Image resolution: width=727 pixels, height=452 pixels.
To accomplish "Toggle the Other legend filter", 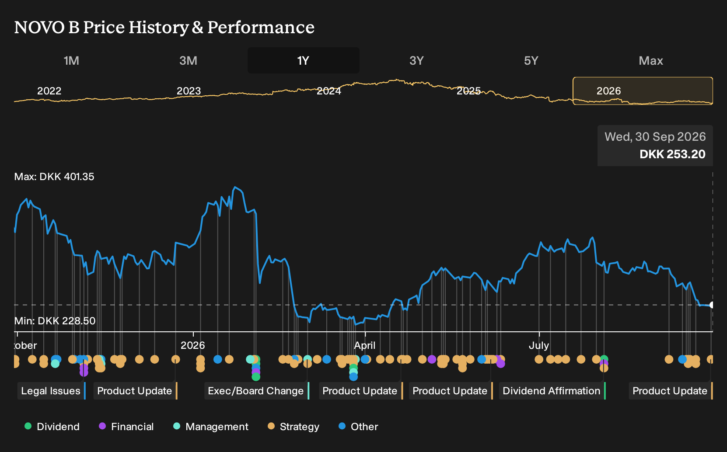I will (x=358, y=427).
